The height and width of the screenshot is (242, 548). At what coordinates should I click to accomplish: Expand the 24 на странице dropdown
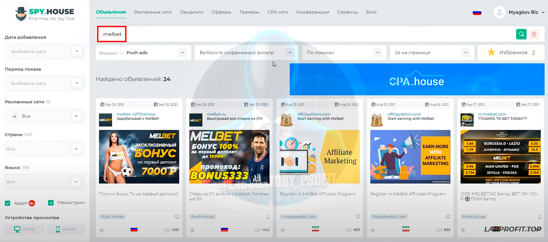pos(466,53)
